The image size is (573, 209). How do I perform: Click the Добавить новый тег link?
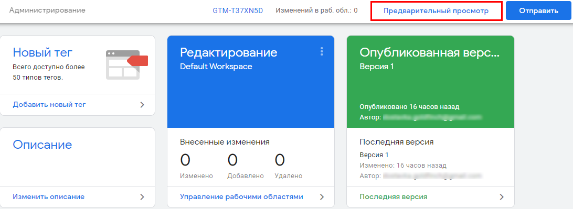tap(49, 105)
